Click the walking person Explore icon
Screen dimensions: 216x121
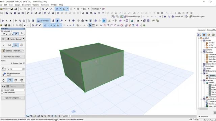coord(70,21)
